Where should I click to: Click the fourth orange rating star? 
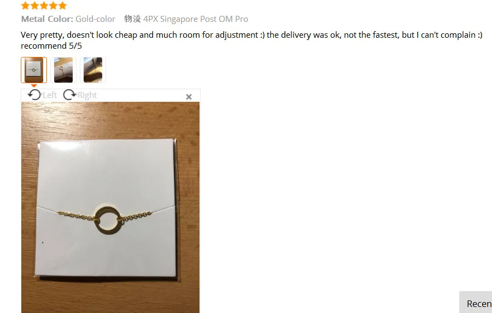54,5
